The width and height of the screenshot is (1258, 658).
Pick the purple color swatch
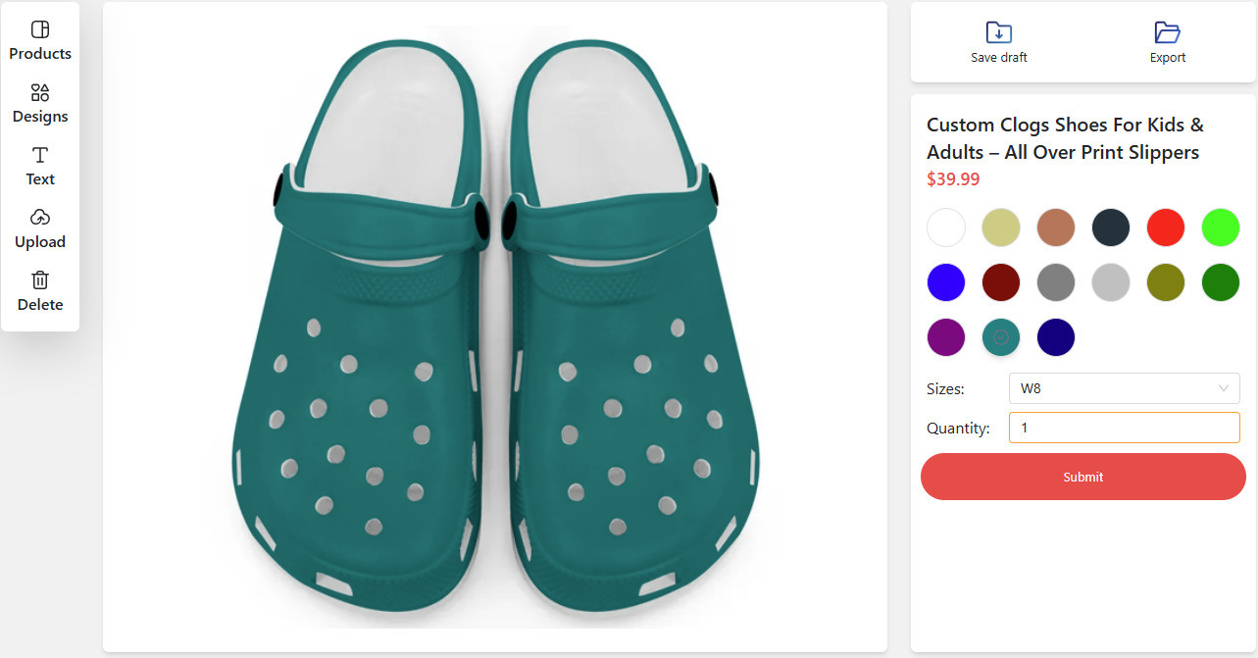coord(945,336)
